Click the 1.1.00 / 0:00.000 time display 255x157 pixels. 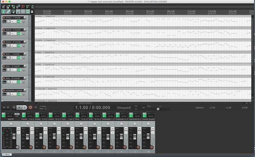pos(93,108)
